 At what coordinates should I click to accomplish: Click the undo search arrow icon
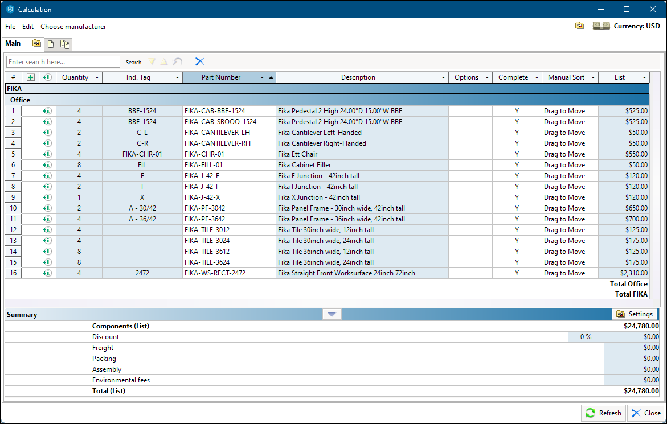(x=177, y=62)
